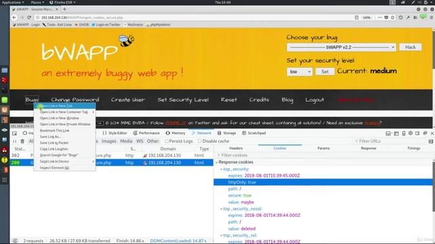Choose Open Link in New Window
The width and height of the screenshot is (435, 244).
coord(65,118)
